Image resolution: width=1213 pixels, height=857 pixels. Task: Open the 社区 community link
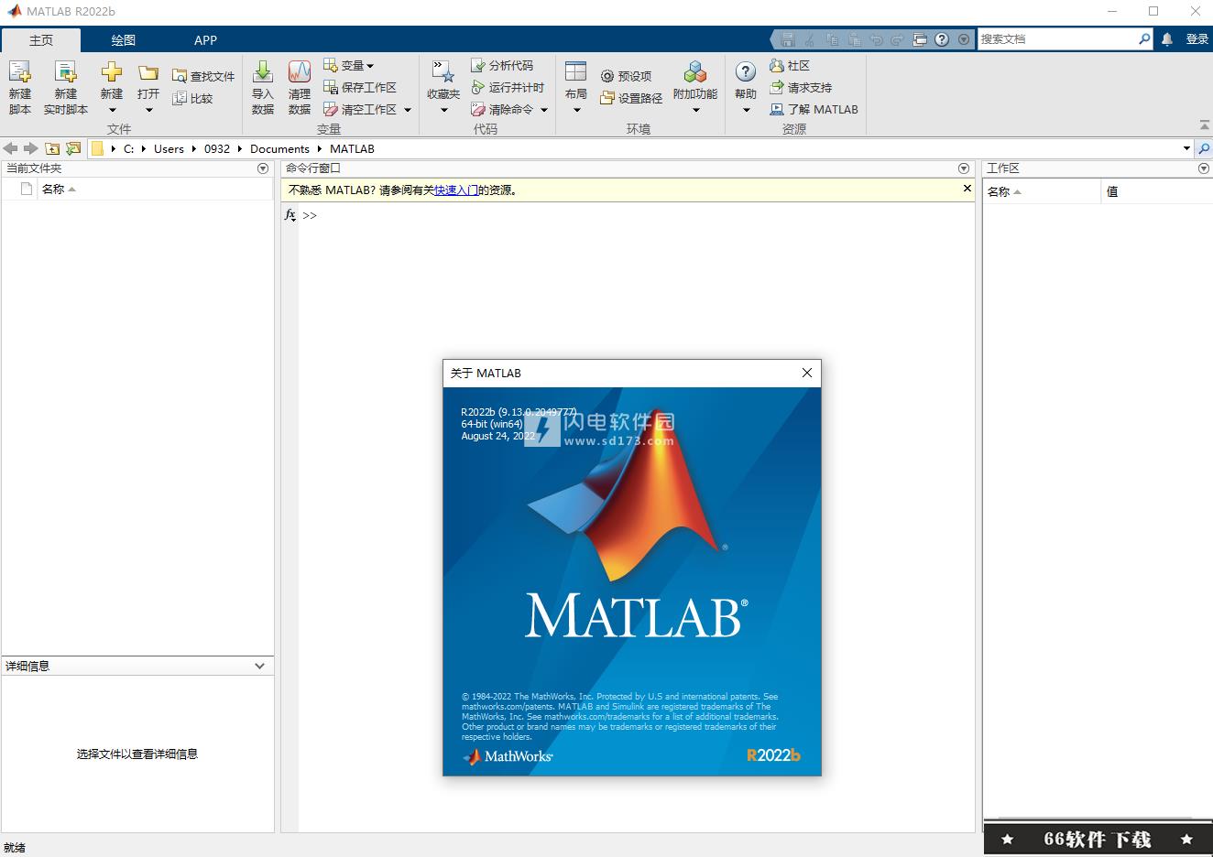click(x=790, y=65)
